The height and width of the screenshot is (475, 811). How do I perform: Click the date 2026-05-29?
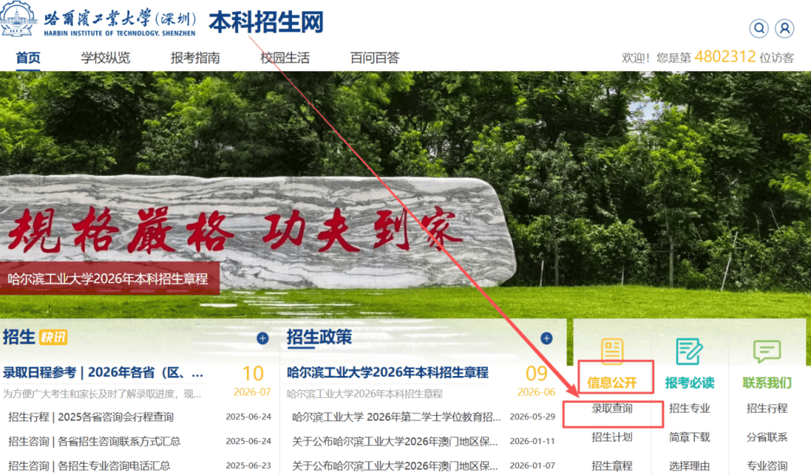pyautogui.click(x=532, y=416)
